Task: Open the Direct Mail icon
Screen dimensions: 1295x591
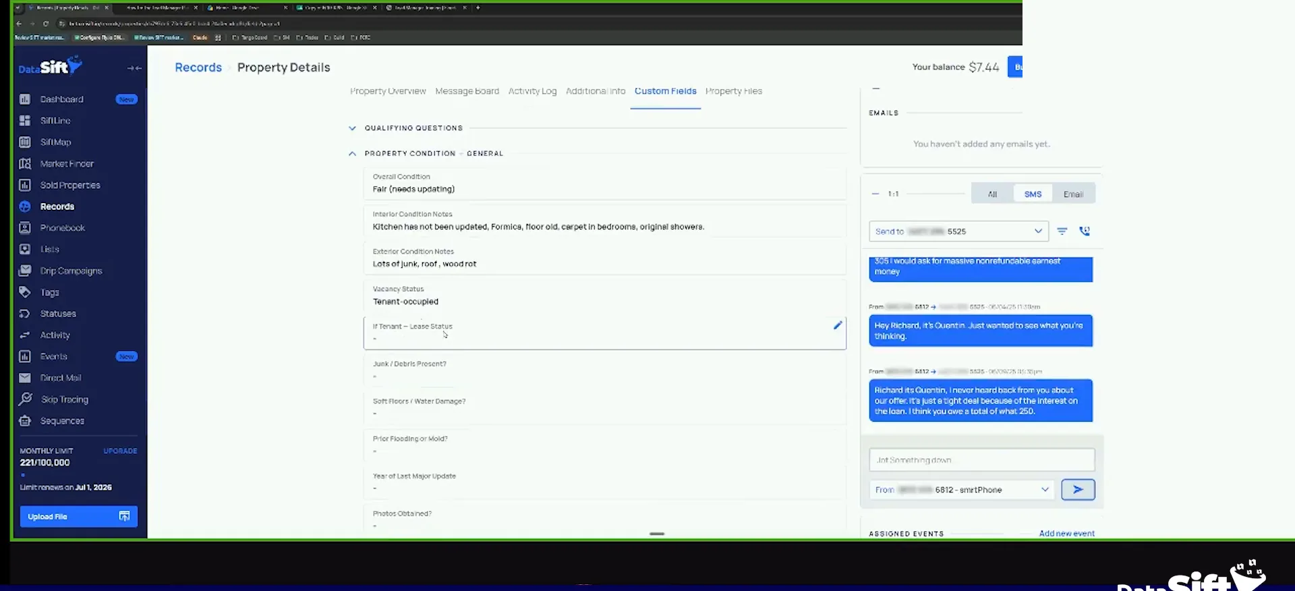Action: point(25,378)
